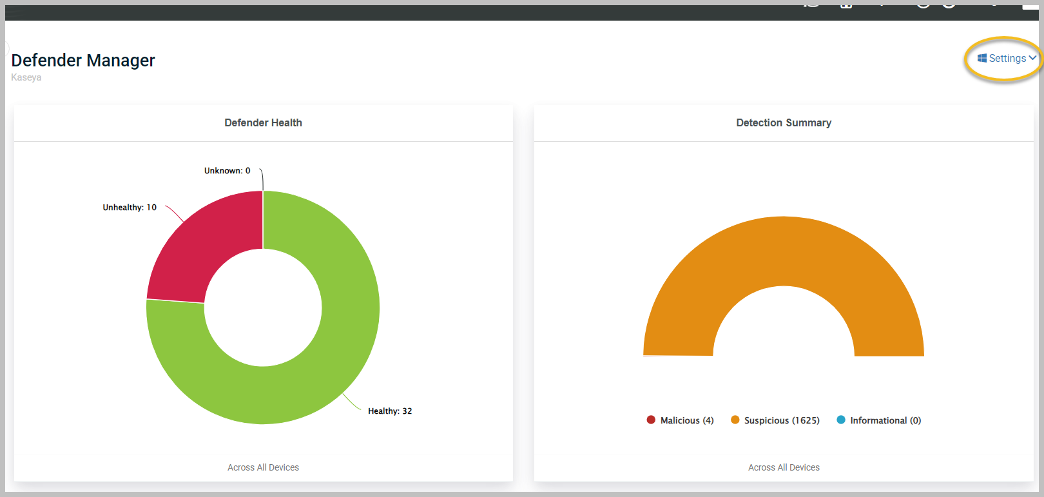Screen dimensions: 1044x497
Task: Click the Windows logo icon beside Settings
Action: pyautogui.click(x=982, y=59)
